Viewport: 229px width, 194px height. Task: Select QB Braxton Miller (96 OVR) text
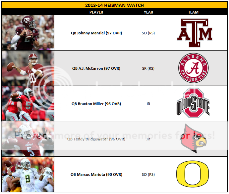96,104
